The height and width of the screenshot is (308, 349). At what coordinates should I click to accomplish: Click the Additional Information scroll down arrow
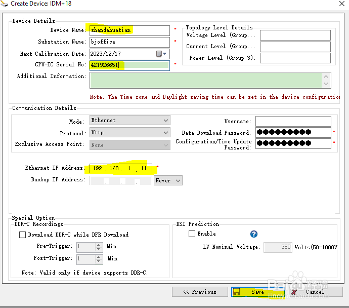pos(326,84)
